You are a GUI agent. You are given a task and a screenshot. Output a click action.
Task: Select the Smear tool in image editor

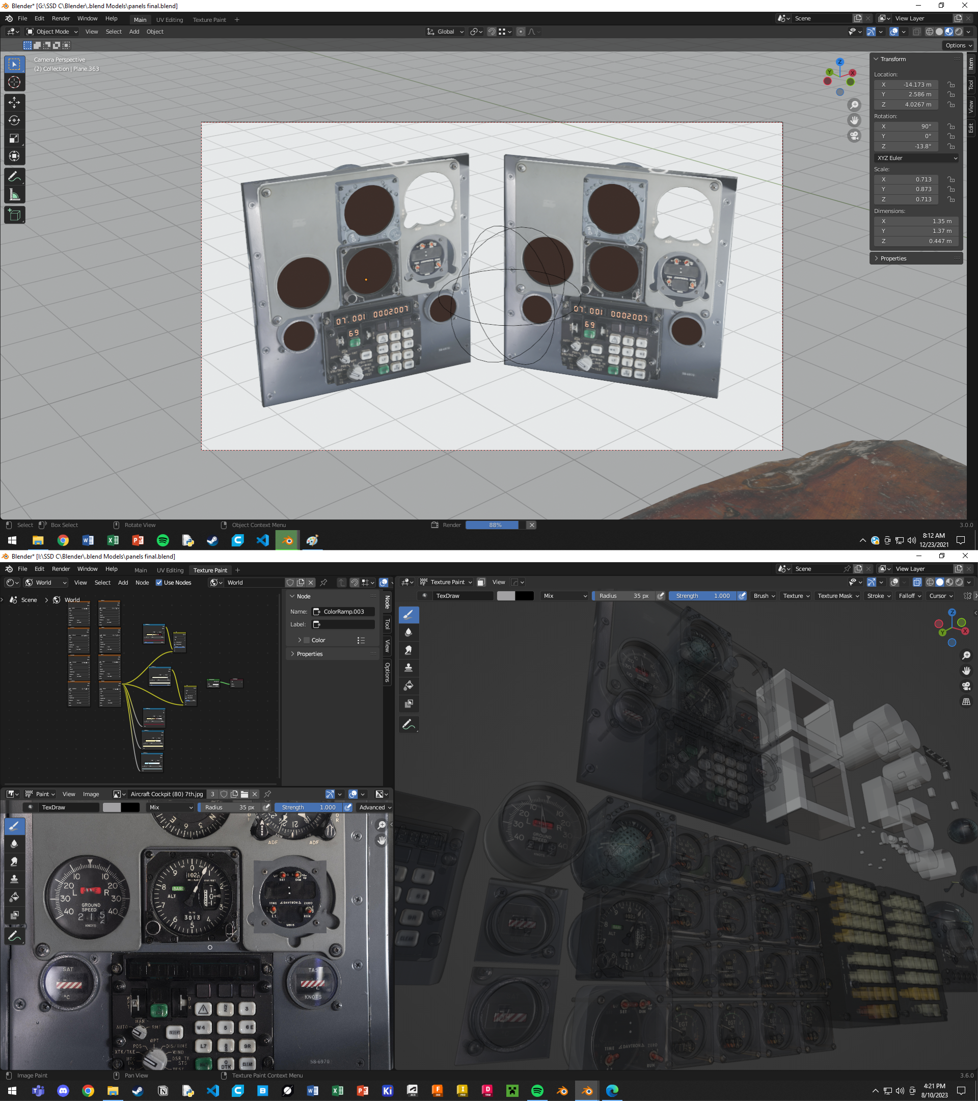pos(15,861)
